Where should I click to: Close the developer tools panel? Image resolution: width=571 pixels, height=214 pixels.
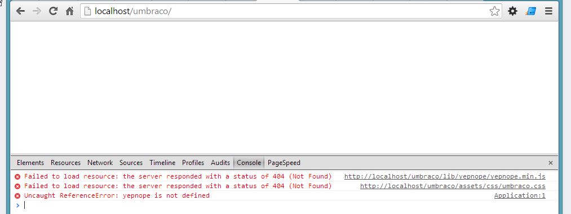tap(551, 163)
